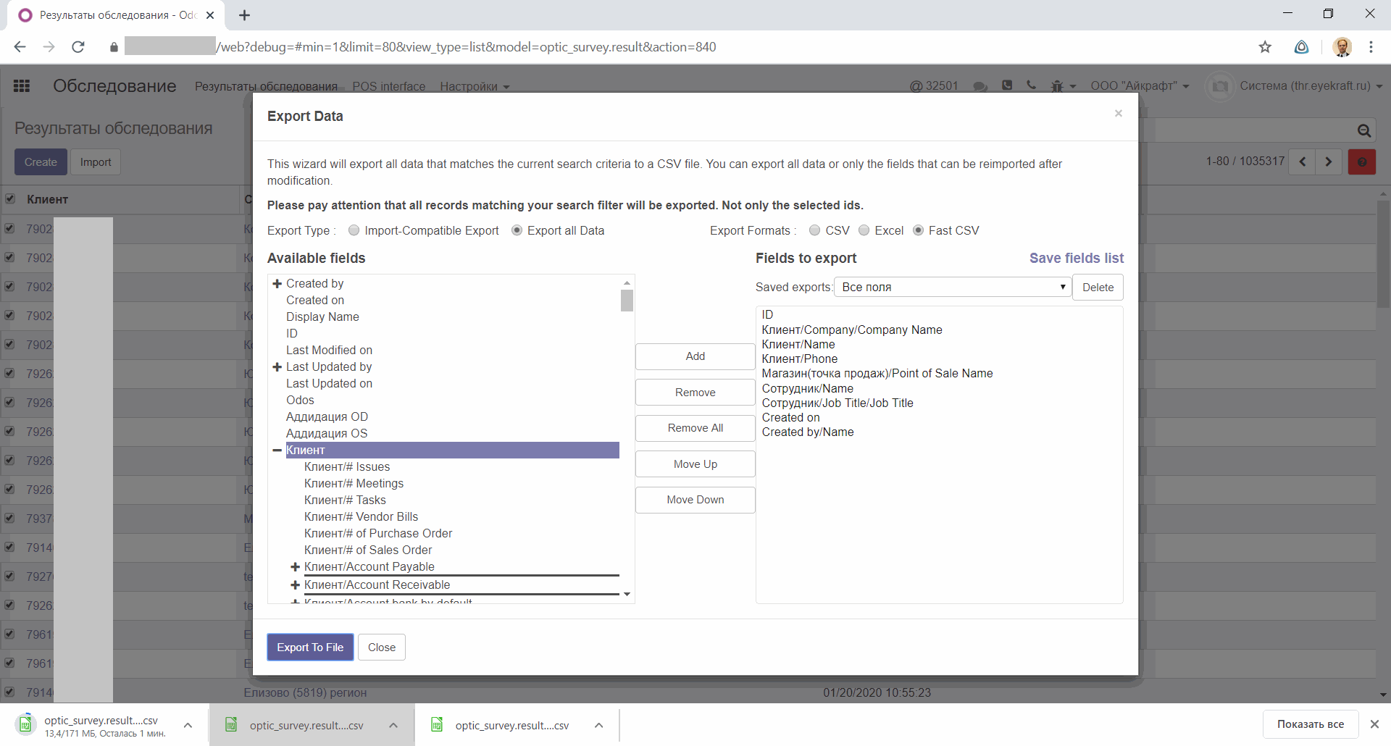
Task: Select Import-Compatible Export radio button
Action: click(354, 230)
